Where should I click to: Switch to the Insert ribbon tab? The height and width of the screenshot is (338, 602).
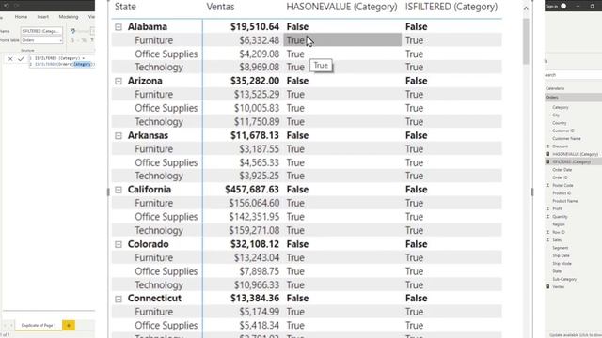tap(43, 17)
